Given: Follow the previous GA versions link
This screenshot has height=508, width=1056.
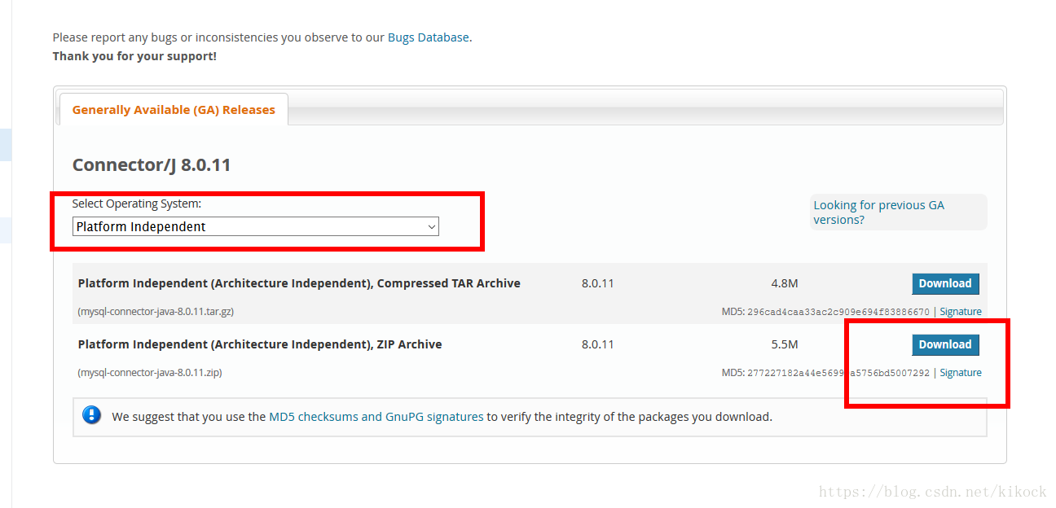Looking at the screenshot, I should [878, 212].
